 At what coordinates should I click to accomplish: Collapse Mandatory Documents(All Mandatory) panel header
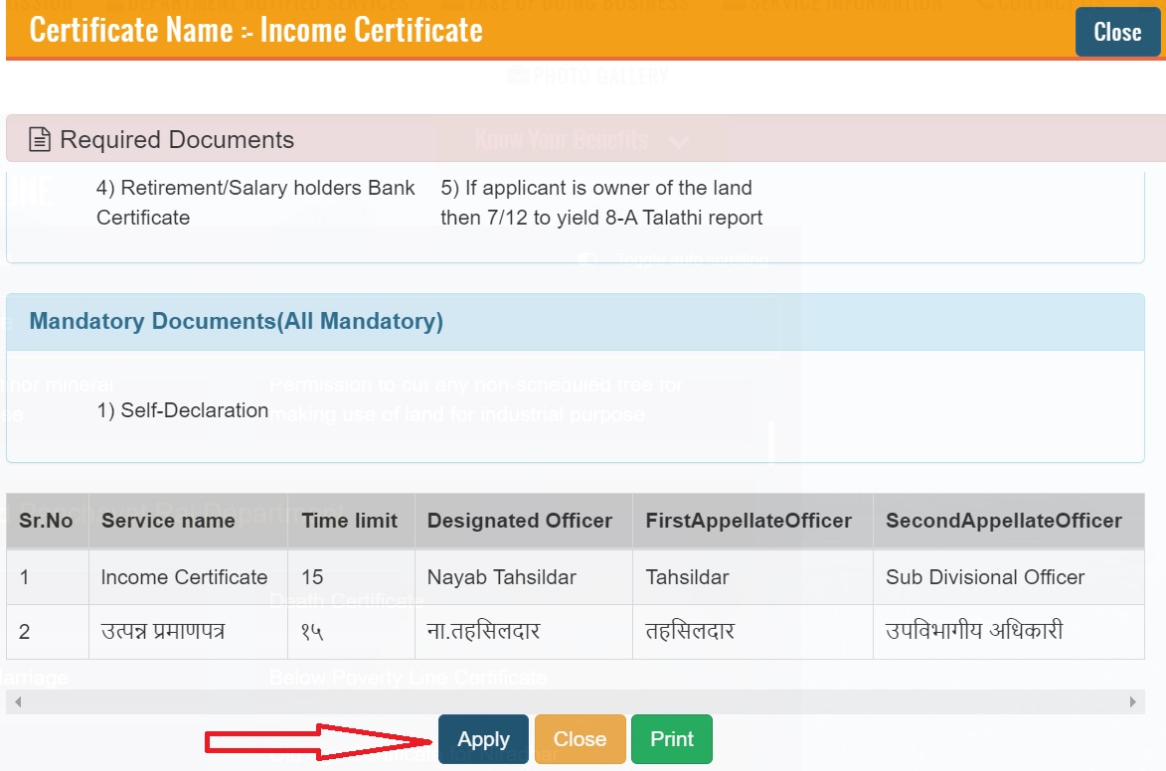pyautogui.click(x=237, y=322)
